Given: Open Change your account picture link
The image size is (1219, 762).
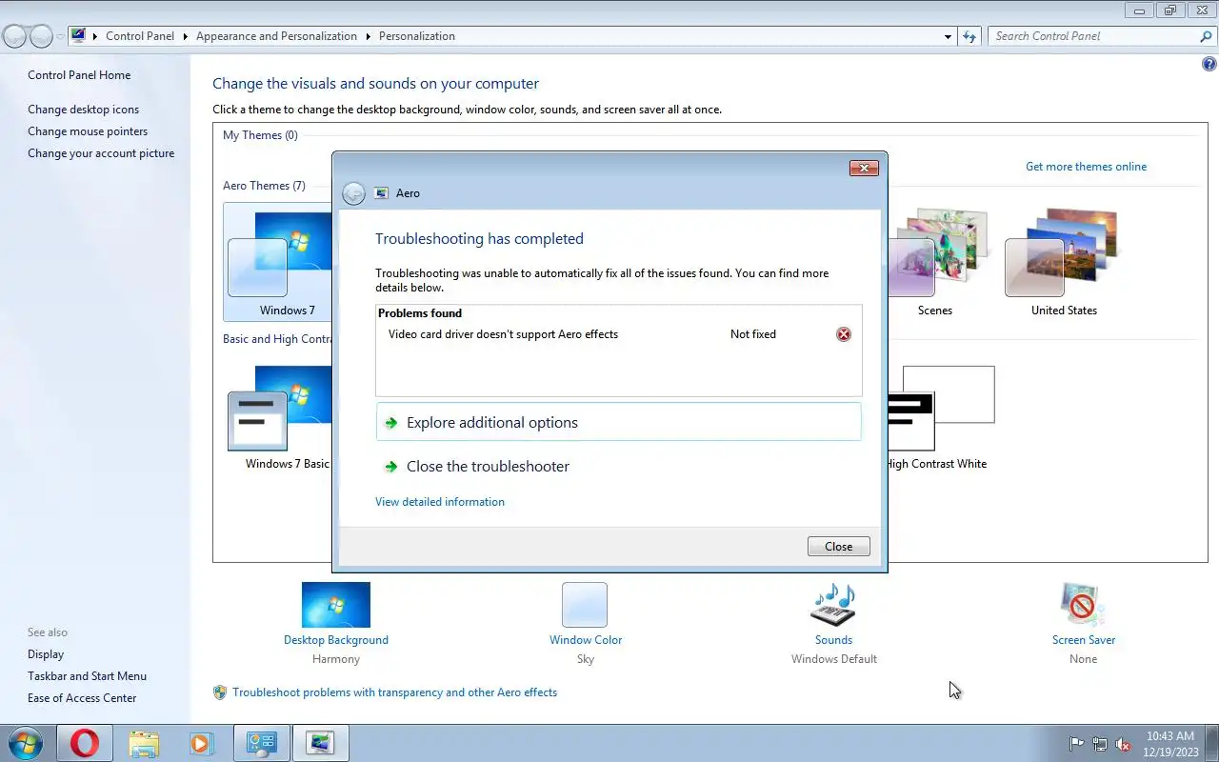Looking at the screenshot, I should 101,153.
